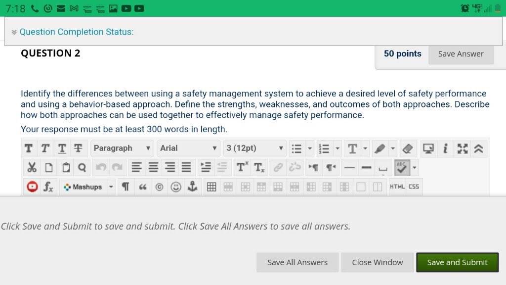Open the CSS editor
Screen dimensions: 506x285
tap(414, 187)
